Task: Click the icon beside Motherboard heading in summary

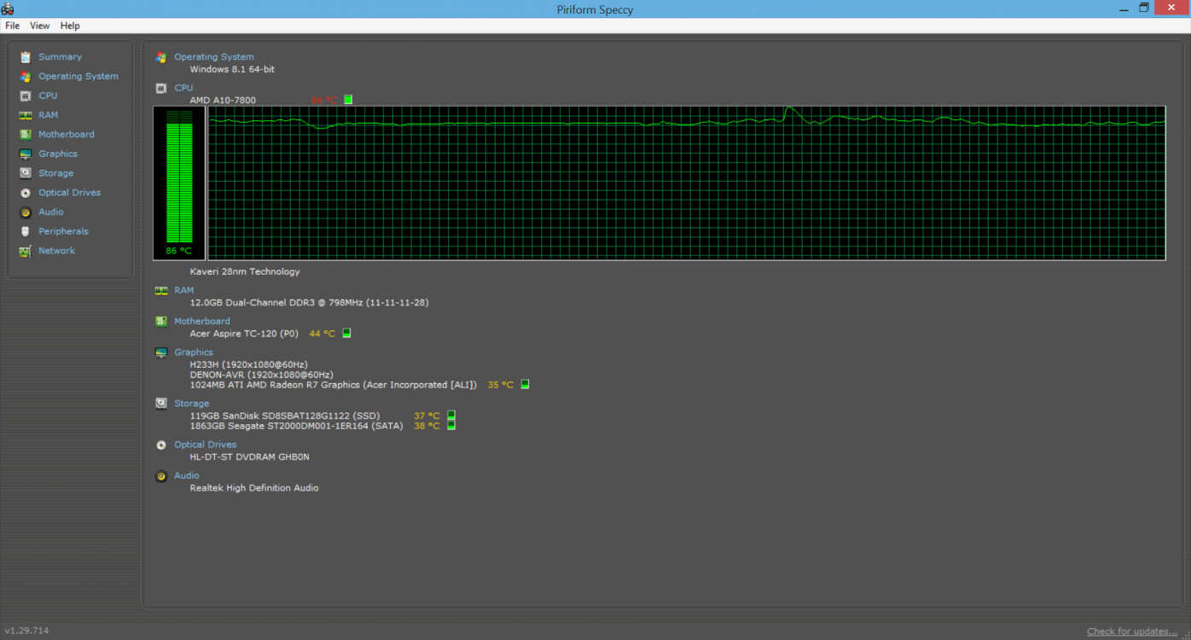Action: pyautogui.click(x=161, y=322)
